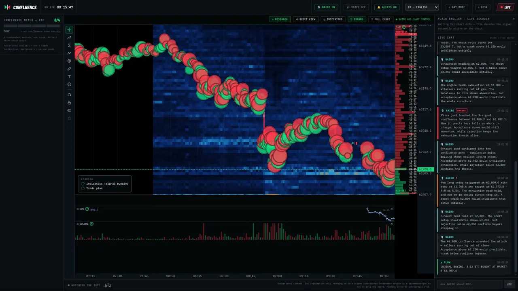
Task: Click the COB info icon
Action: pyautogui.click(x=404, y=27)
